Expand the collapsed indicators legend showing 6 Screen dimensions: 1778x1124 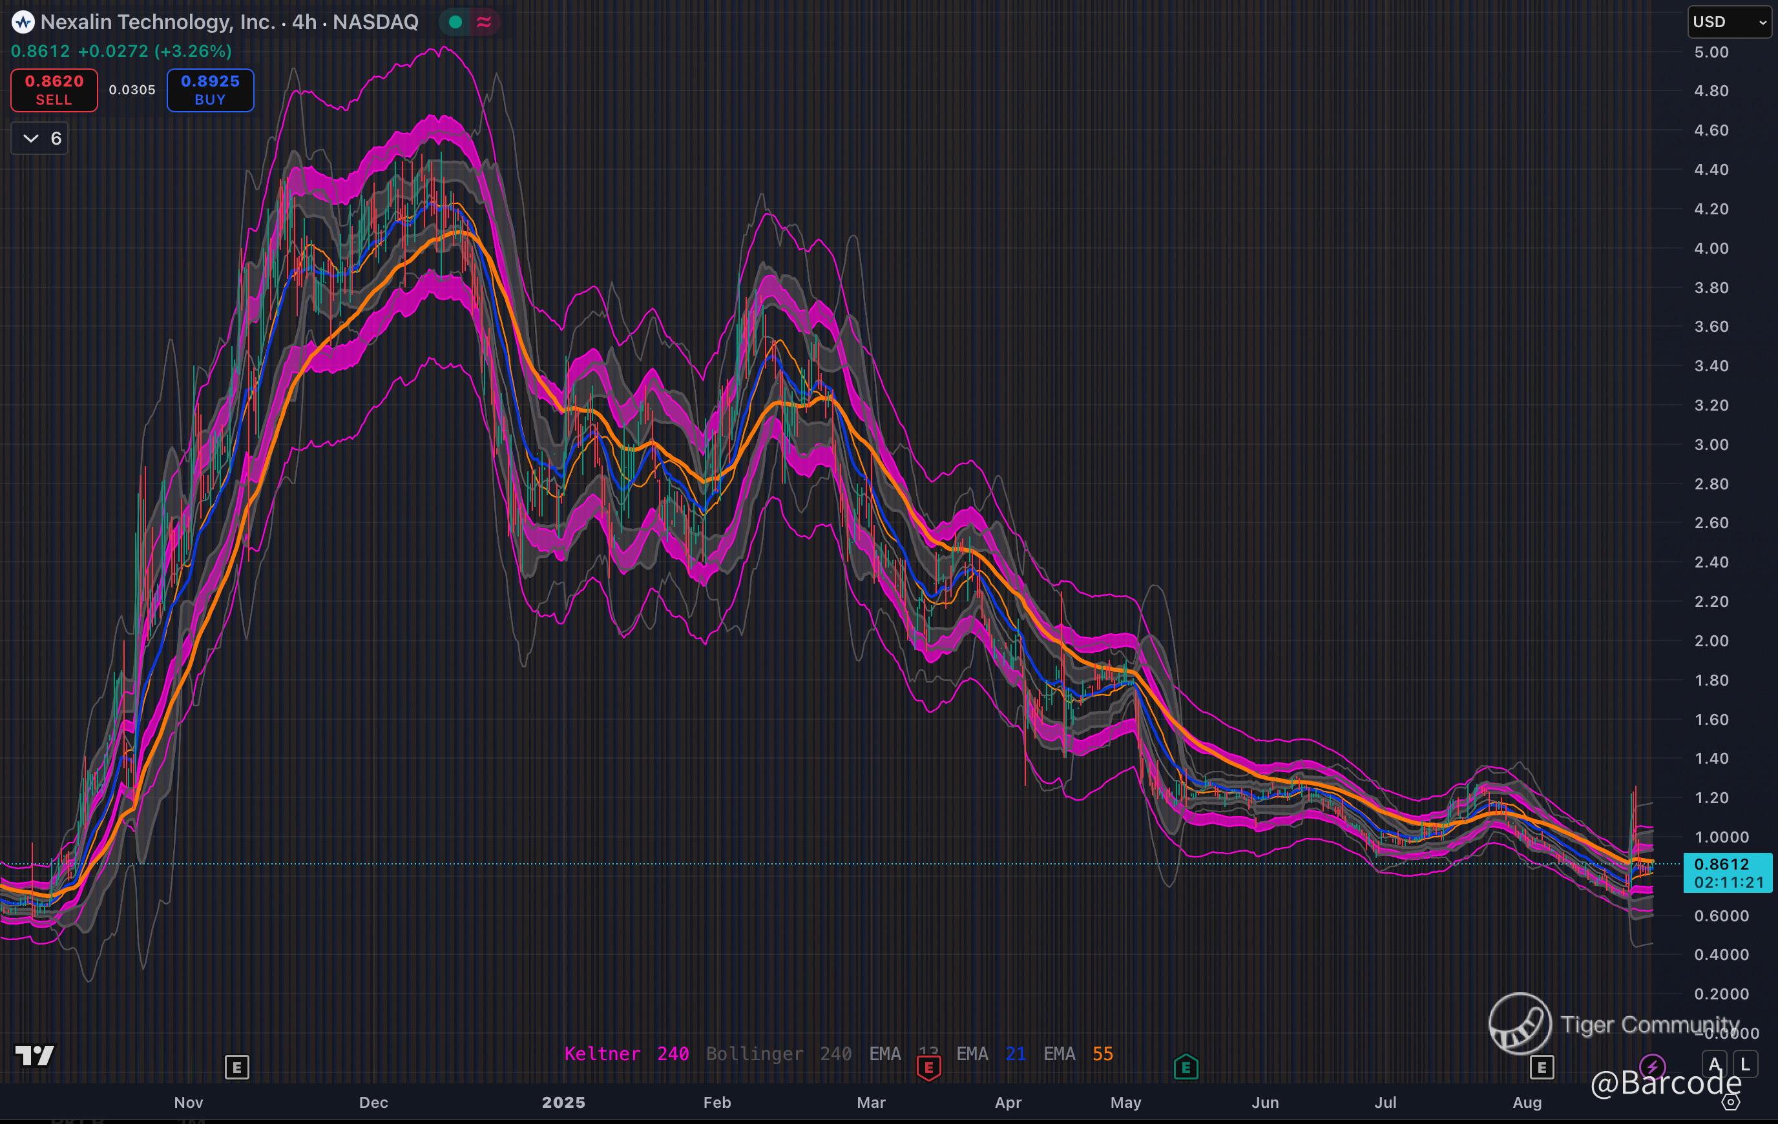(40, 139)
